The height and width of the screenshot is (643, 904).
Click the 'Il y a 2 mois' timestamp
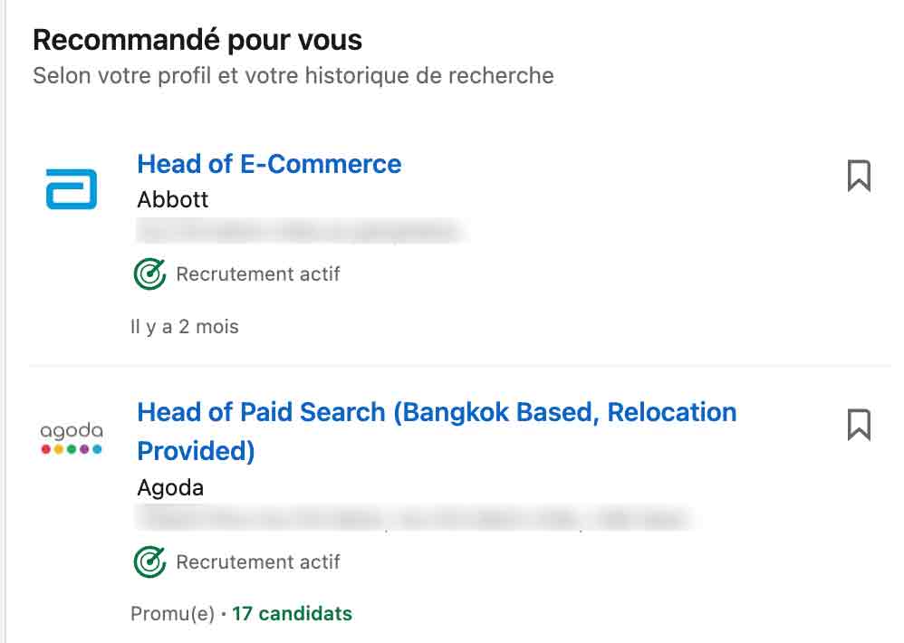[185, 327]
